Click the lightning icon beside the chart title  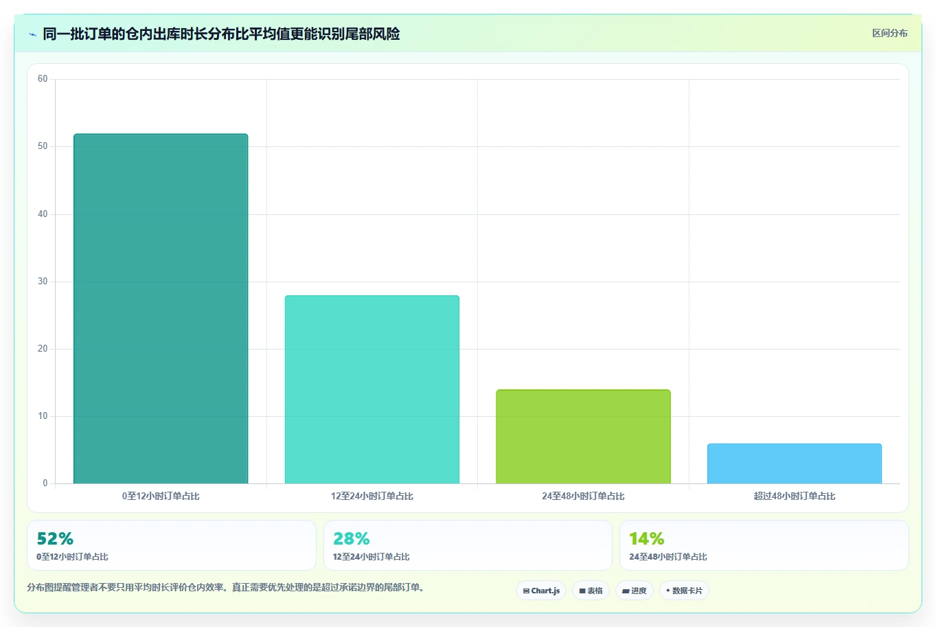pyautogui.click(x=32, y=34)
